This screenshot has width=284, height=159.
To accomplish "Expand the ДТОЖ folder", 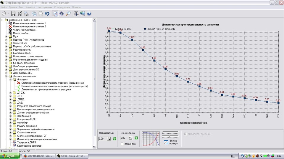I will click(x=11, y=93).
